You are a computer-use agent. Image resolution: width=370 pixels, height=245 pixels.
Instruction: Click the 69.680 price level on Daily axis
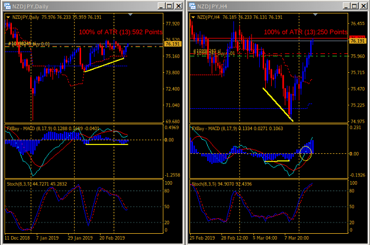coord(173,121)
